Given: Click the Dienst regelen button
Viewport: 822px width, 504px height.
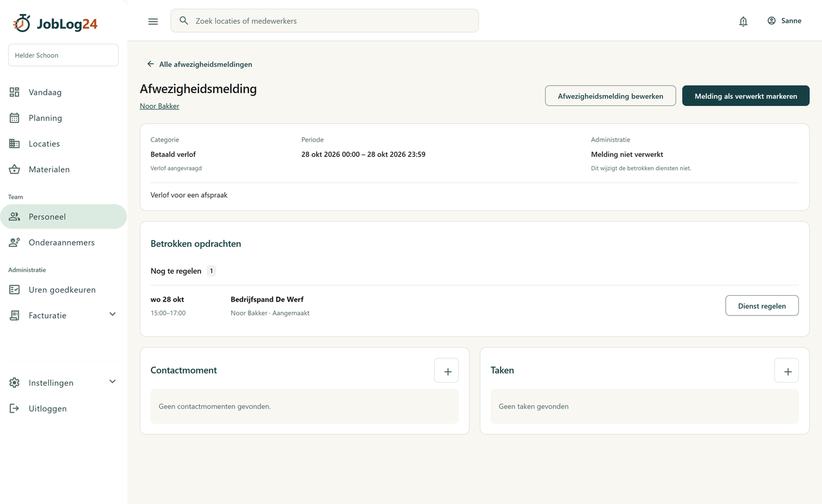Looking at the screenshot, I should (762, 306).
